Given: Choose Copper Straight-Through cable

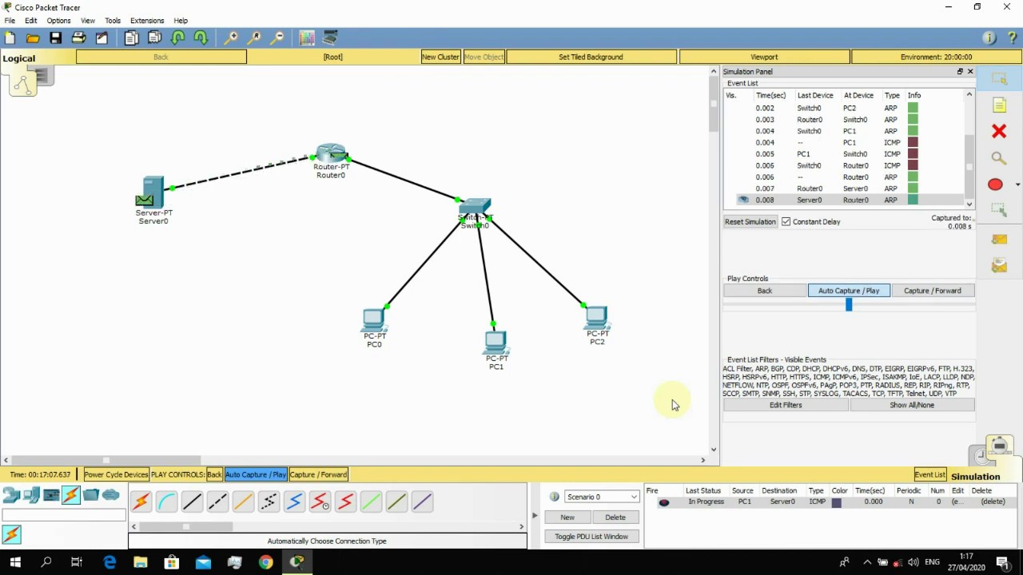Looking at the screenshot, I should point(192,502).
